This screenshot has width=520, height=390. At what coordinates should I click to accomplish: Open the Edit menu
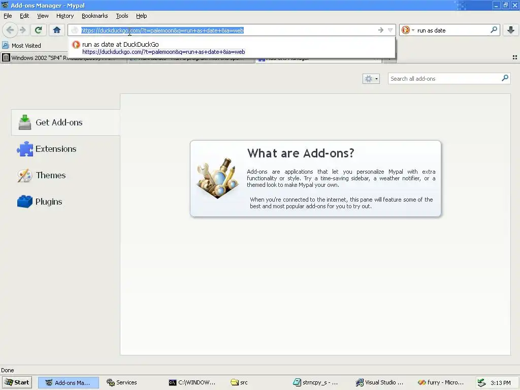pos(24,16)
